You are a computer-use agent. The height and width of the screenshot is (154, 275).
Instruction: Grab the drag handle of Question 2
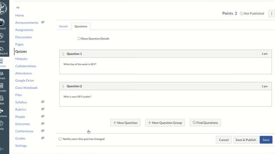click(63, 86)
